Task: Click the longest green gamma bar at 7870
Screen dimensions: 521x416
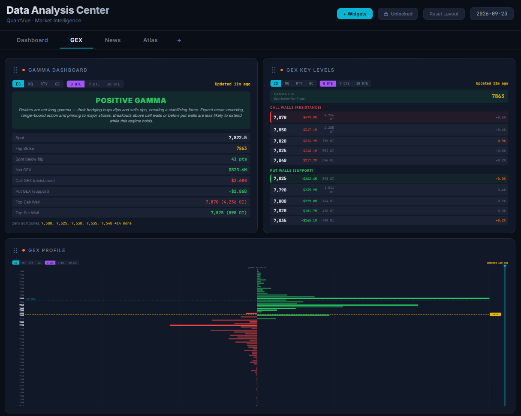Action: click(x=373, y=298)
